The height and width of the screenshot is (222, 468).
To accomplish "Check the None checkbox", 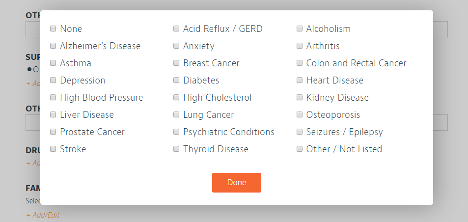I will click(53, 29).
